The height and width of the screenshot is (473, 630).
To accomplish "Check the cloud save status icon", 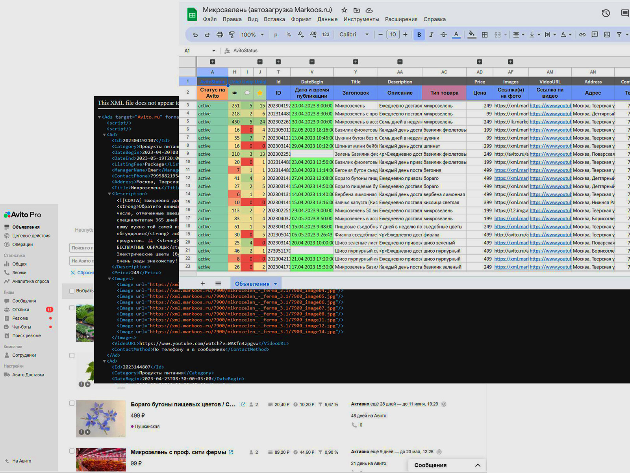I will [369, 10].
